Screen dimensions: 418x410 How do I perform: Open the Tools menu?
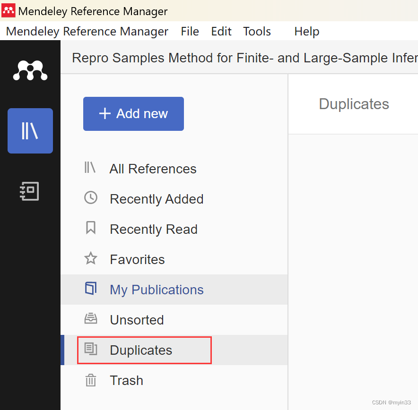coord(257,32)
